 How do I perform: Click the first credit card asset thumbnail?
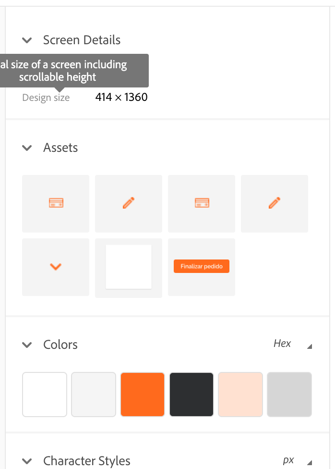click(56, 203)
